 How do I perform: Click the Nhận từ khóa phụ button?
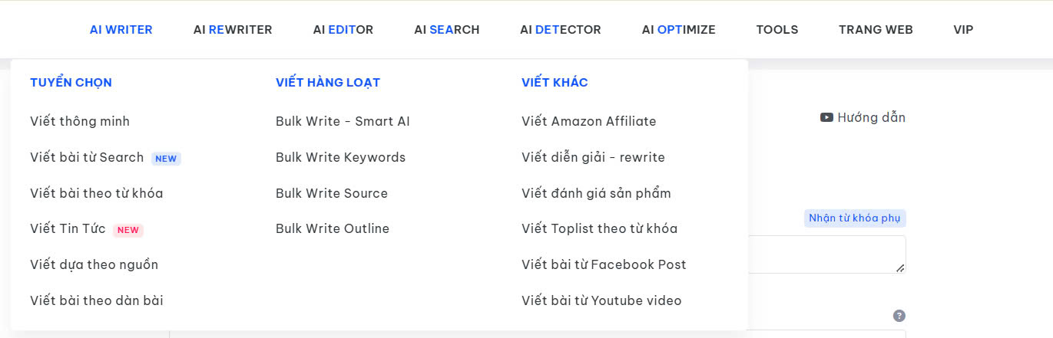(855, 218)
